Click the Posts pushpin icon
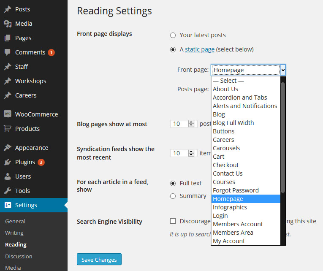 (8, 9)
